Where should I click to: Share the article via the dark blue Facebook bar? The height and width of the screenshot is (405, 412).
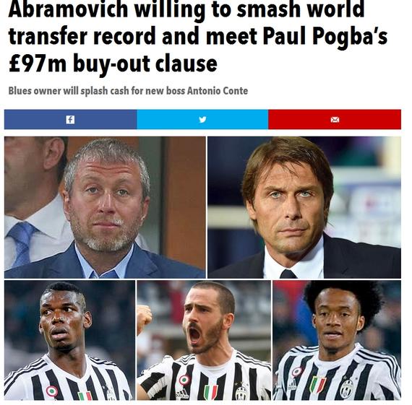70,119
